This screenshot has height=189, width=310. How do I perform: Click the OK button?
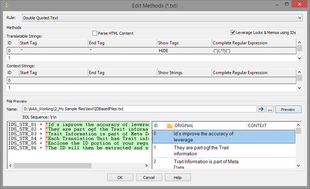(120, 177)
